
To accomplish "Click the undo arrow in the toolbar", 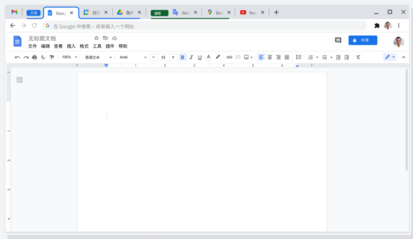I will tap(18, 57).
